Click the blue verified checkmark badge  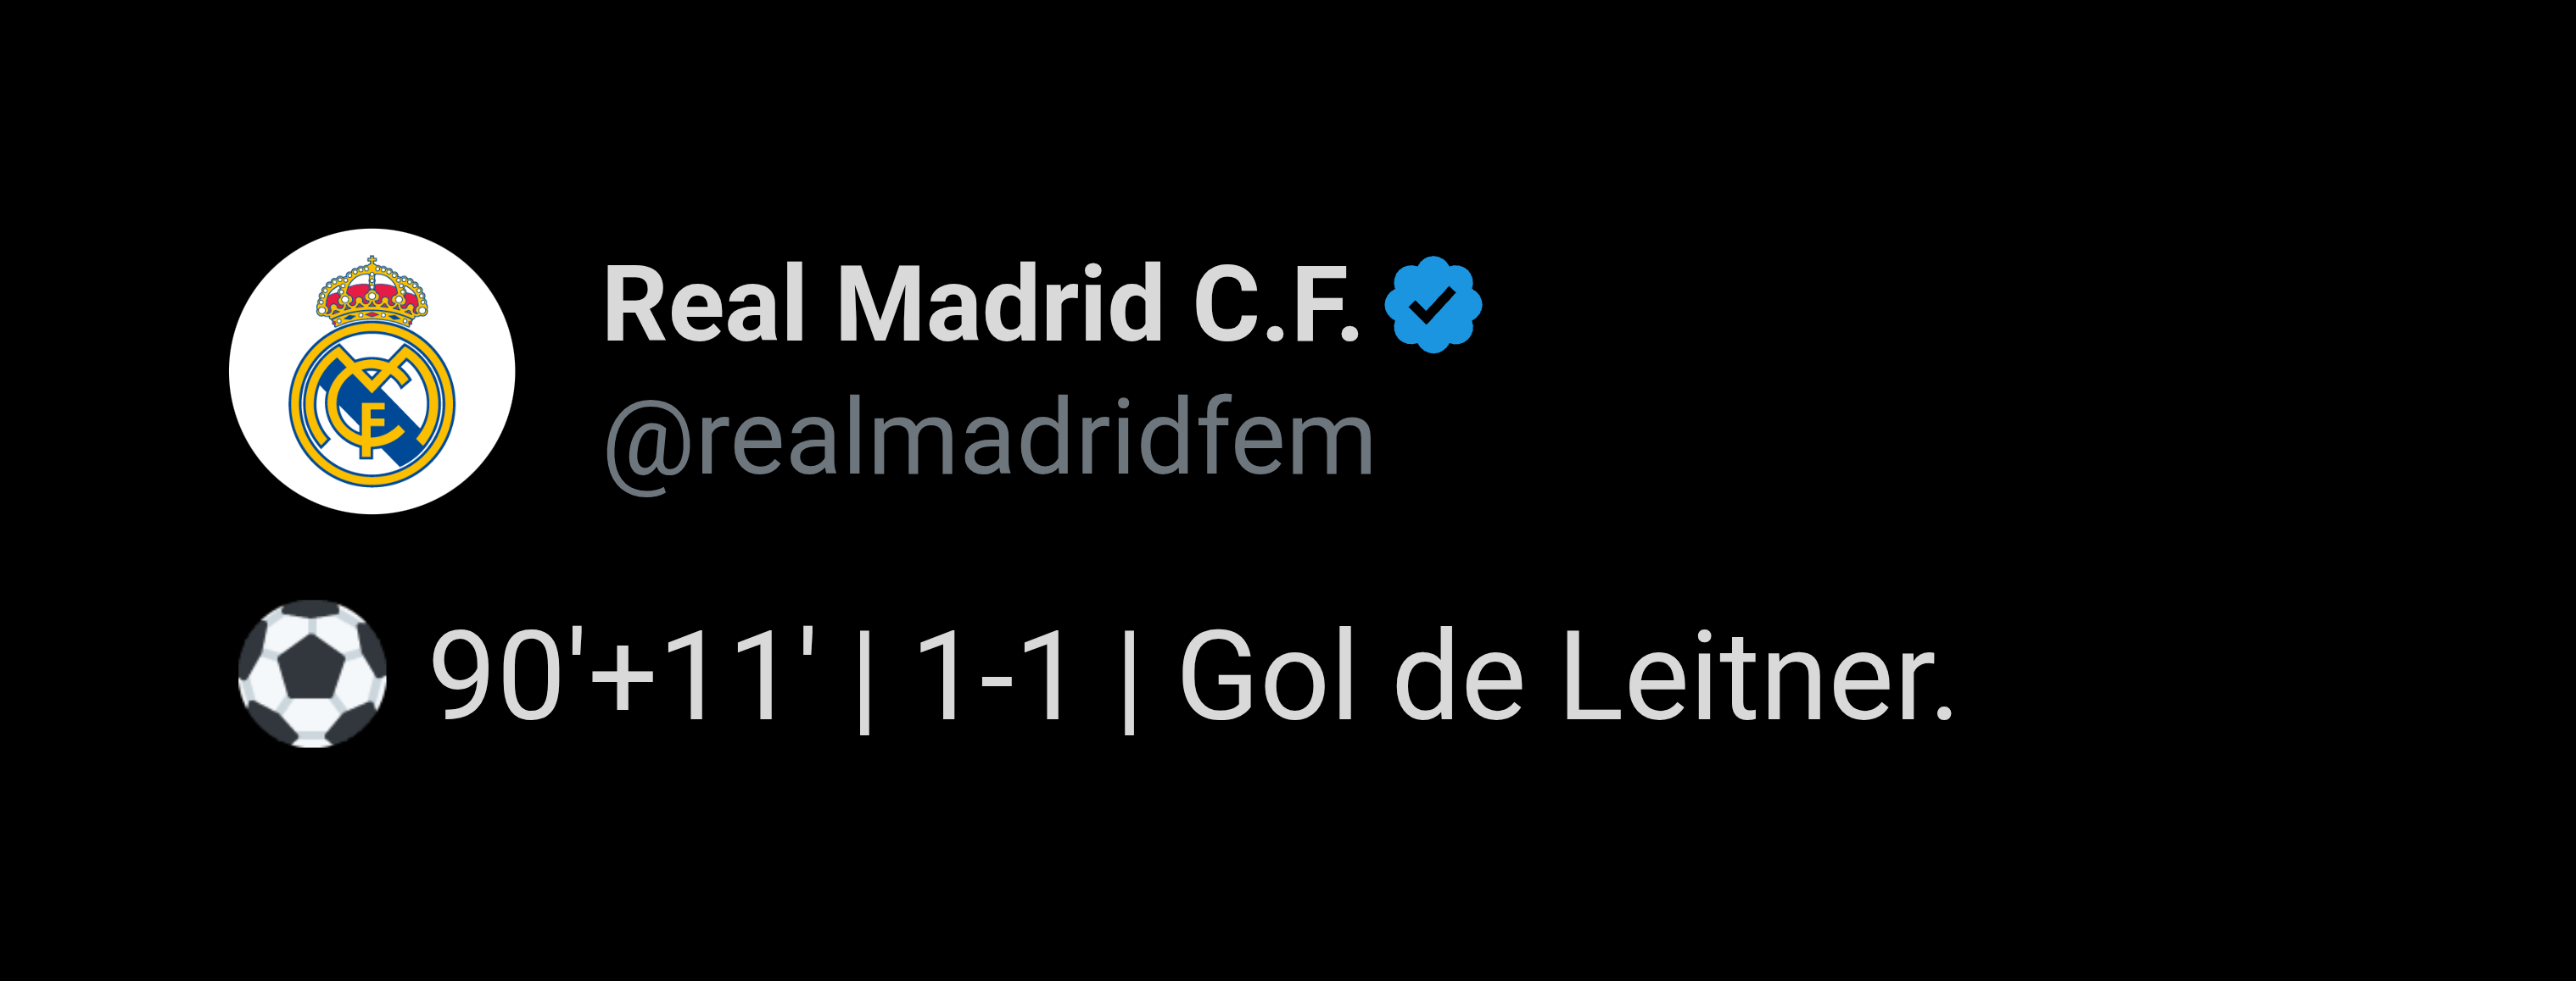1433,305
